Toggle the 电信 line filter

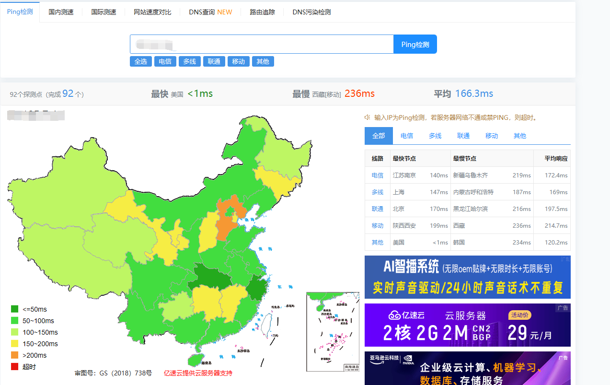pyautogui.click(x=165, y=61)
